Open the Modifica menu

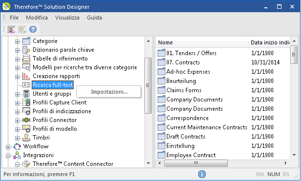click(37, 18)
